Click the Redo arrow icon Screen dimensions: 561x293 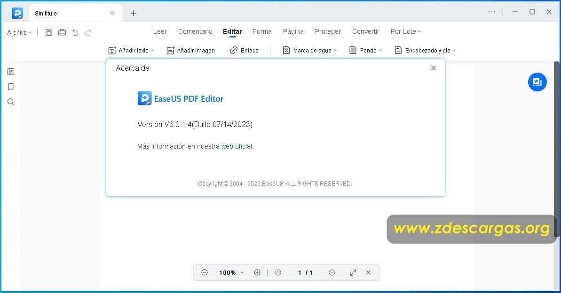point(88,32)
